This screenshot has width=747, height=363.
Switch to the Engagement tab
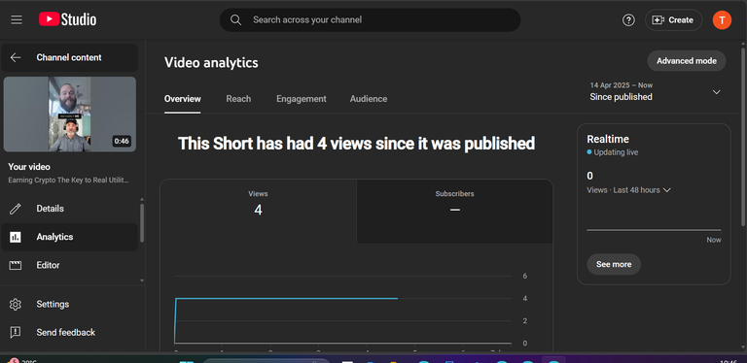pos(302,99)
